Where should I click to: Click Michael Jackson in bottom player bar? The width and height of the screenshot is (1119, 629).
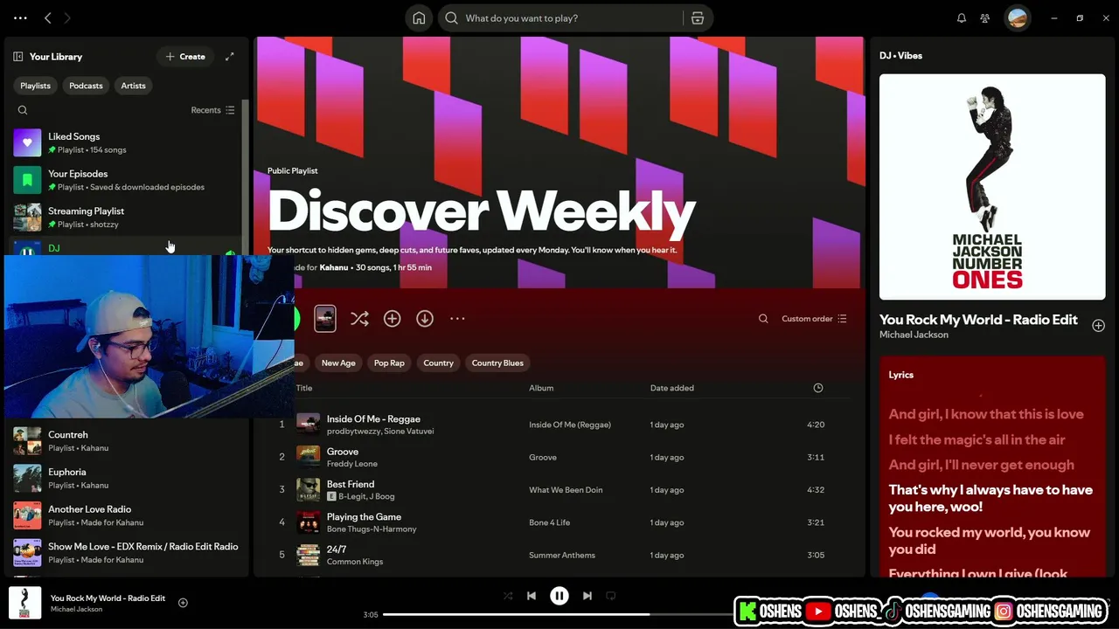(x=76, y=610)
